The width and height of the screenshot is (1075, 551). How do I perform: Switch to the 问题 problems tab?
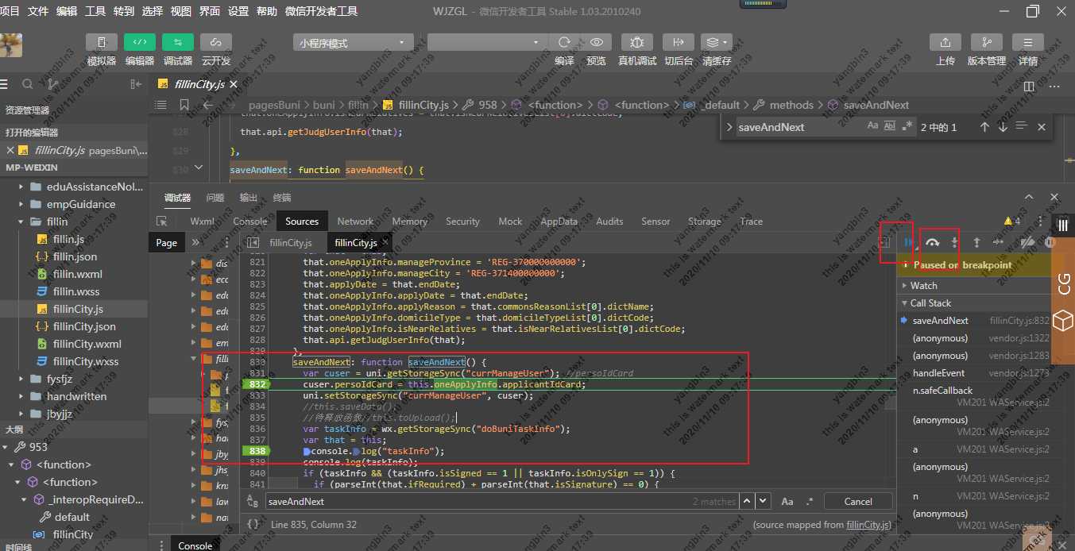(x=215, y=198)
